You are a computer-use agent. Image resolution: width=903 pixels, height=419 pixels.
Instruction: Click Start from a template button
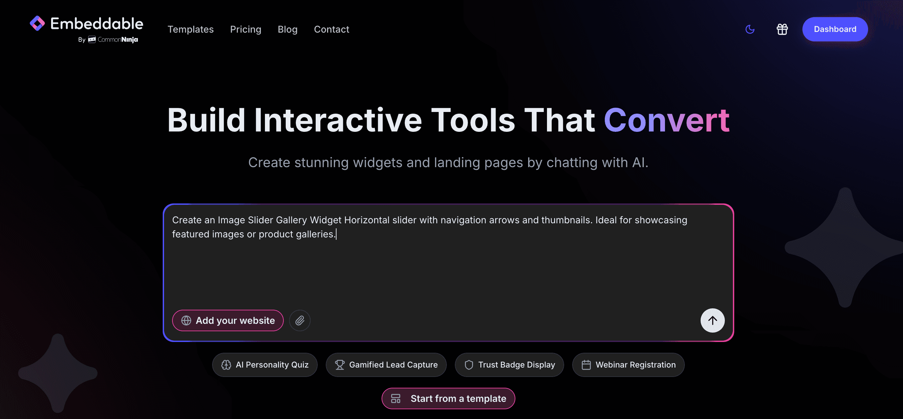click(448, 398)
